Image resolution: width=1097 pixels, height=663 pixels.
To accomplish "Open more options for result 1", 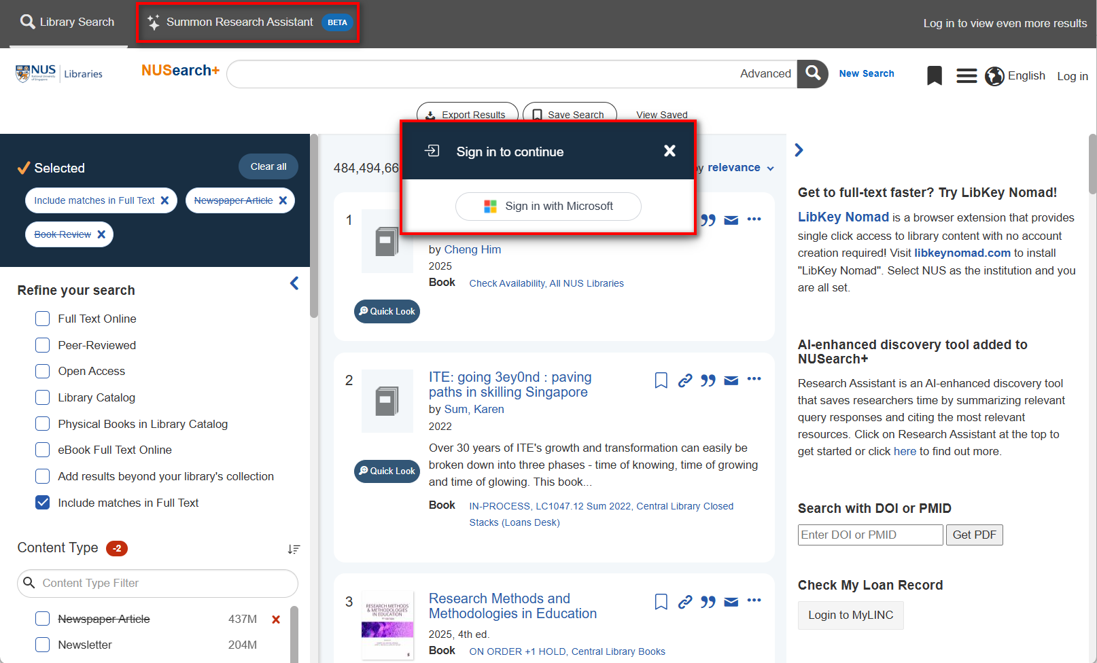I will (x=754, y=219).
